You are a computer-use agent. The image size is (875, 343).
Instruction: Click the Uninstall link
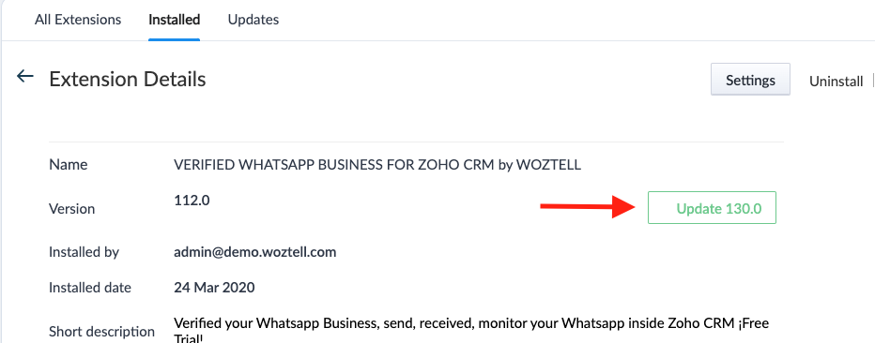tap(836, 82)
